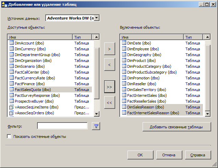Screen dimensions: 218x168
Task: Click the table icon beside DimProduct (dbo)
Action: tap(124, 60)
